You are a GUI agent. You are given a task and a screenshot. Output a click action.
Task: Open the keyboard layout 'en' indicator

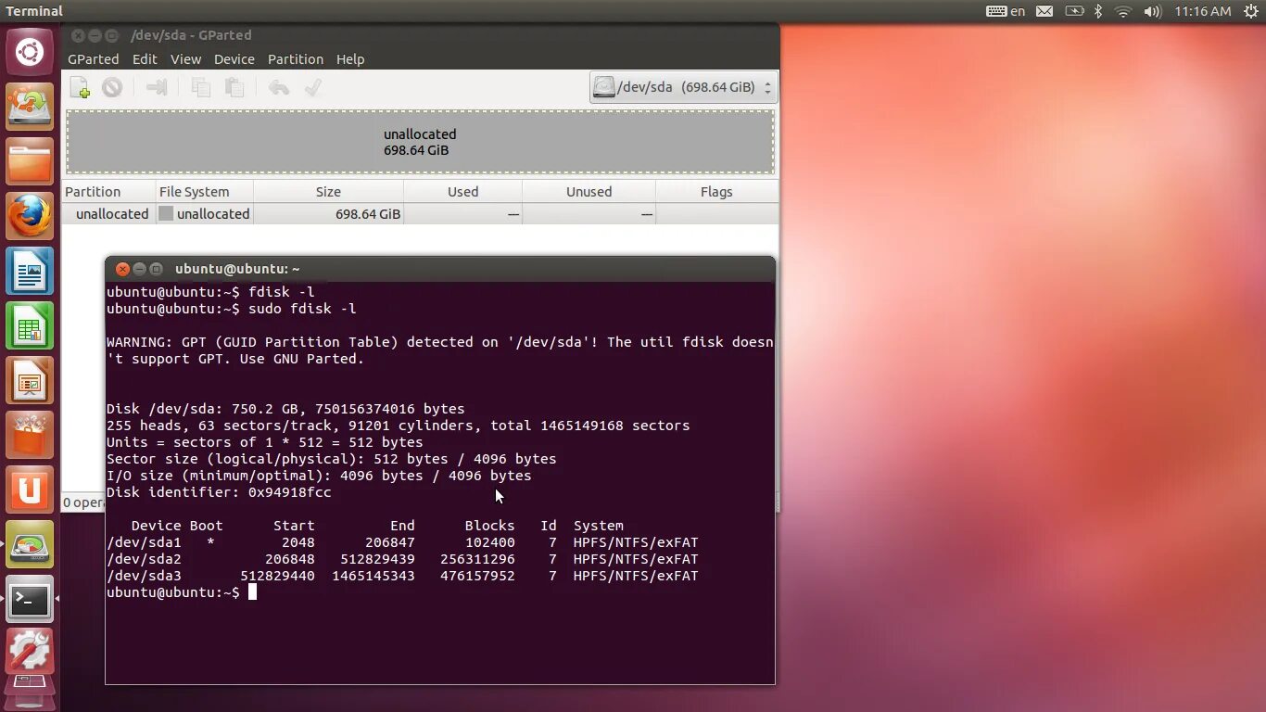click(1006, 11)
